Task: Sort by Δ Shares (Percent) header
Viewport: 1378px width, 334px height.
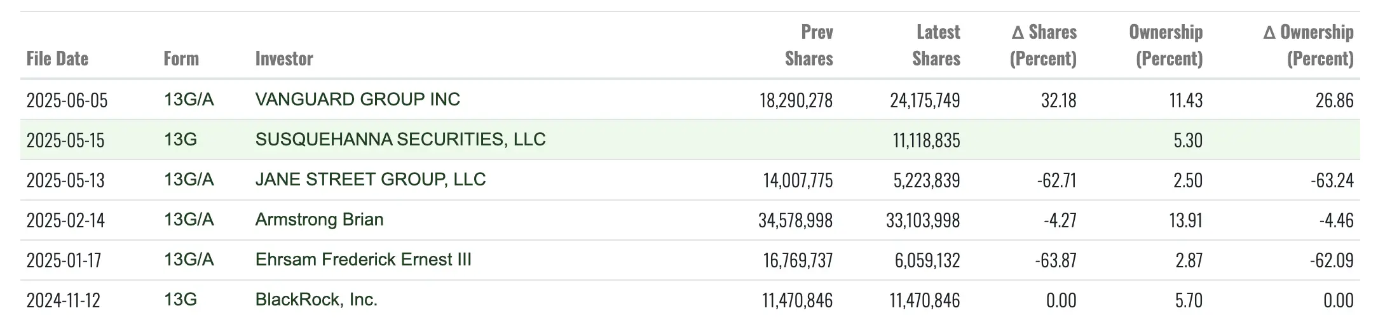Action: pos(1044,46)
